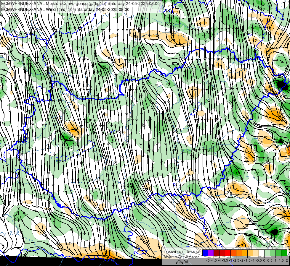
Task: Click the legend's 1.5 tick label
Action: 281,260
